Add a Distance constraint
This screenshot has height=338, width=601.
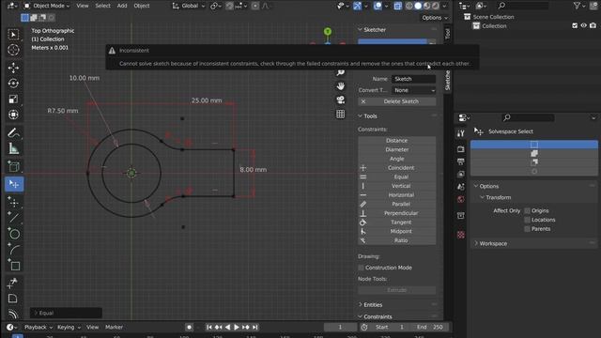[396, 141]
